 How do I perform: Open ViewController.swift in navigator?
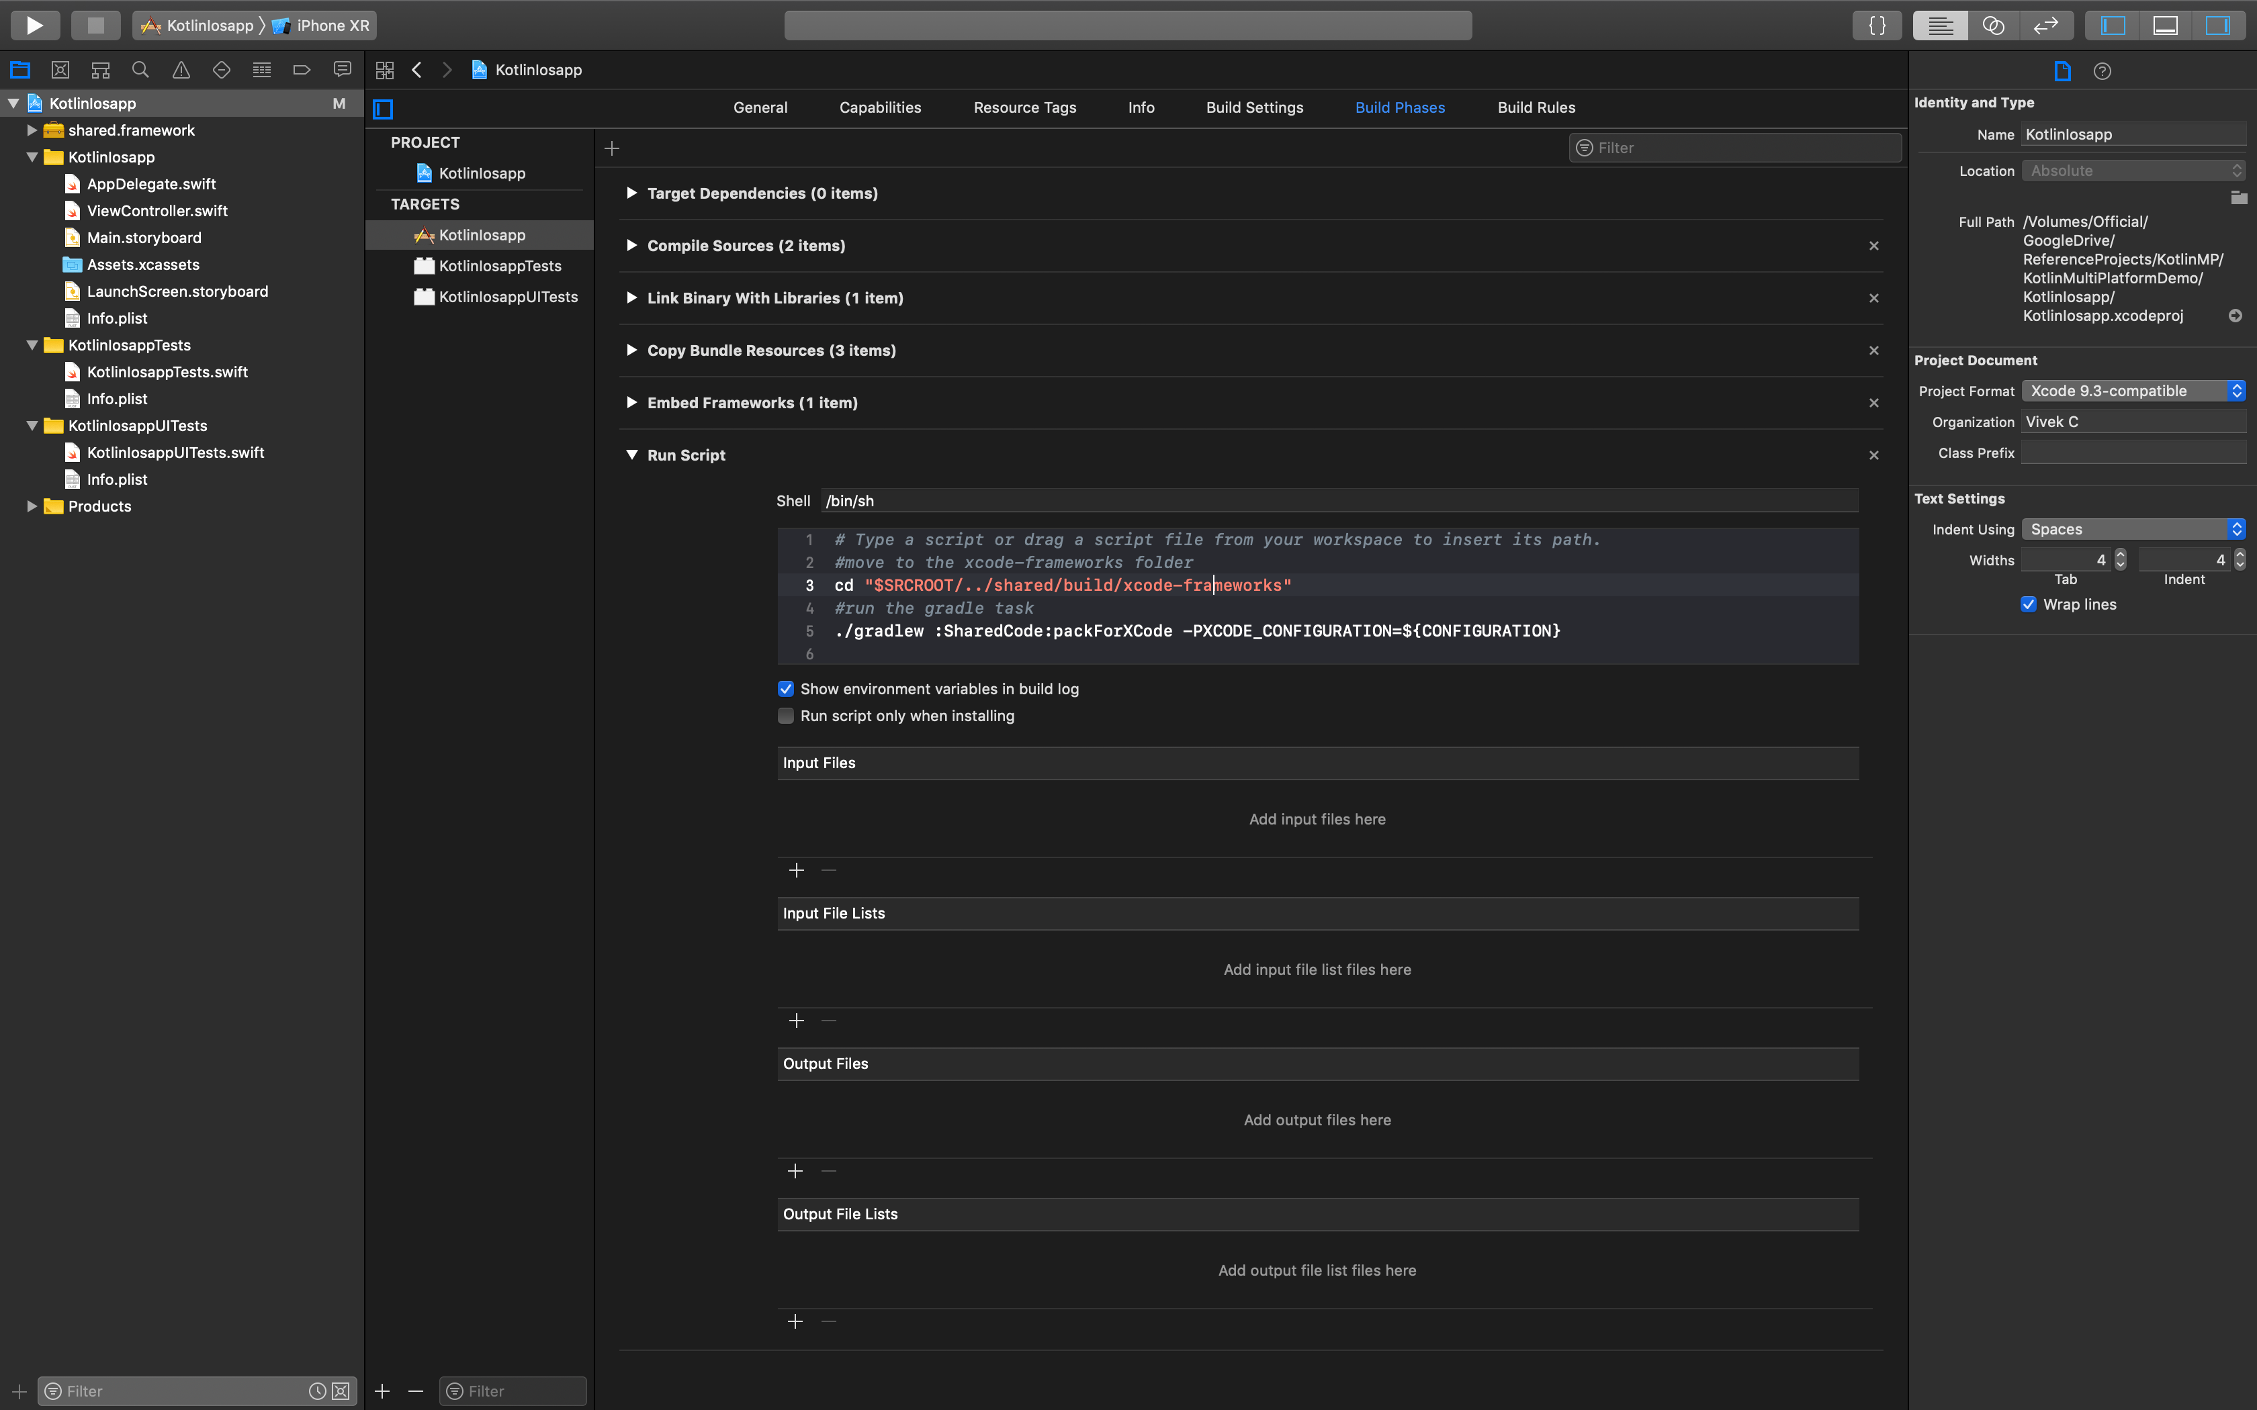click(157, 211)
